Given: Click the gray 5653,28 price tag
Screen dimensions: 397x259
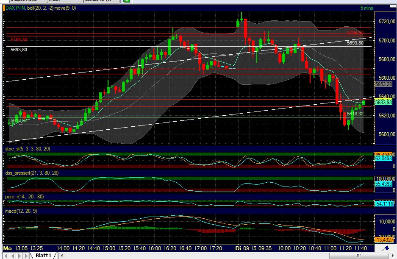Looking at the screenshot, I should point(383,84).
